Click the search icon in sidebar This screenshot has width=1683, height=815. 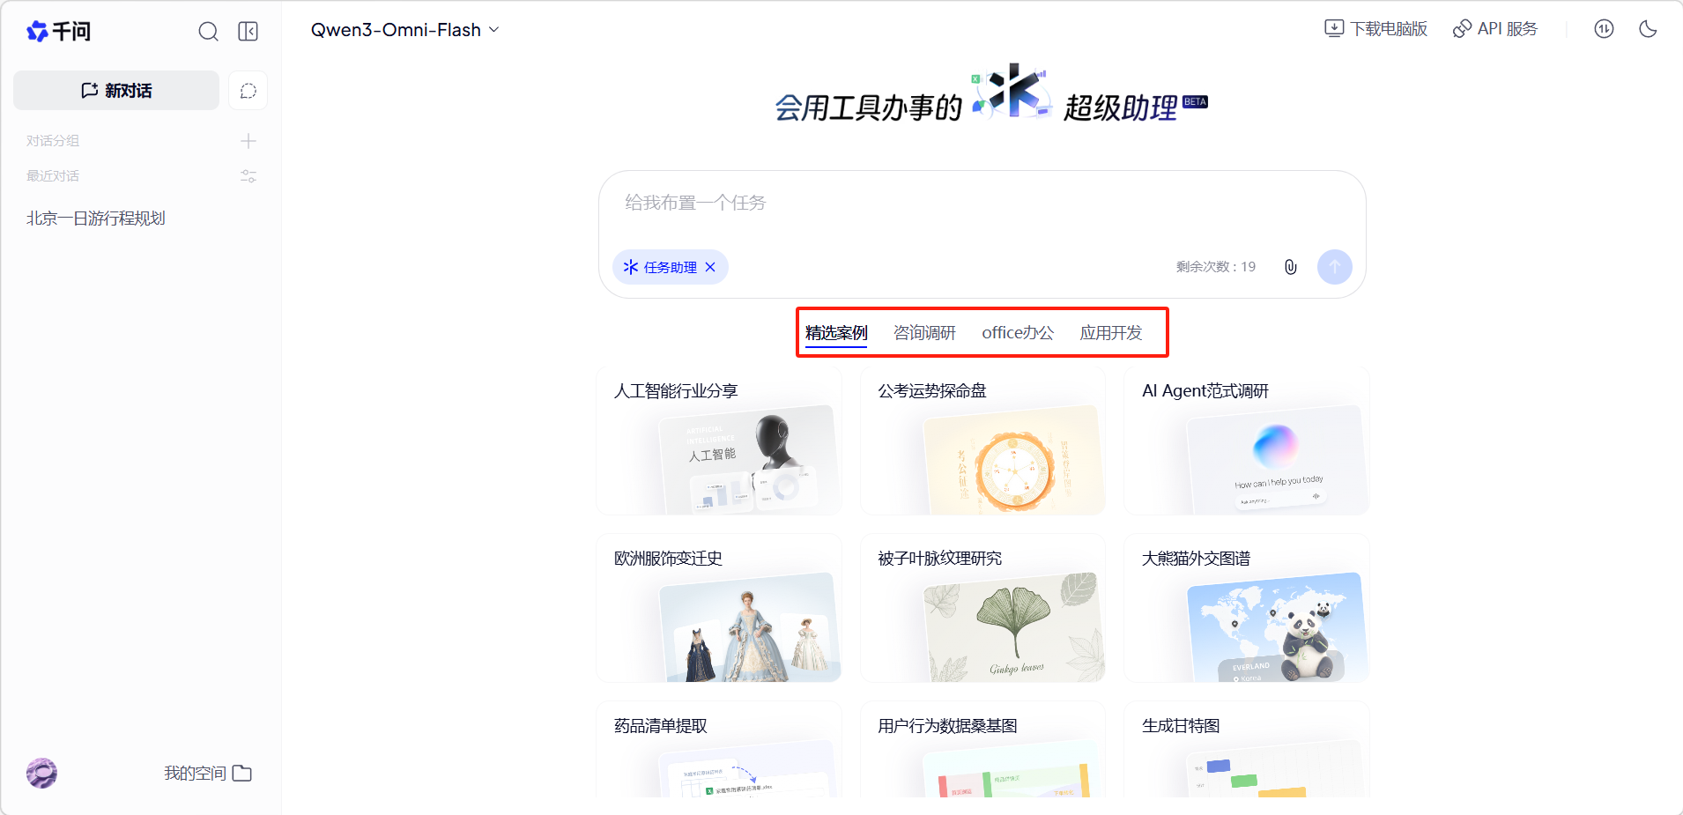tap(208, 32)
